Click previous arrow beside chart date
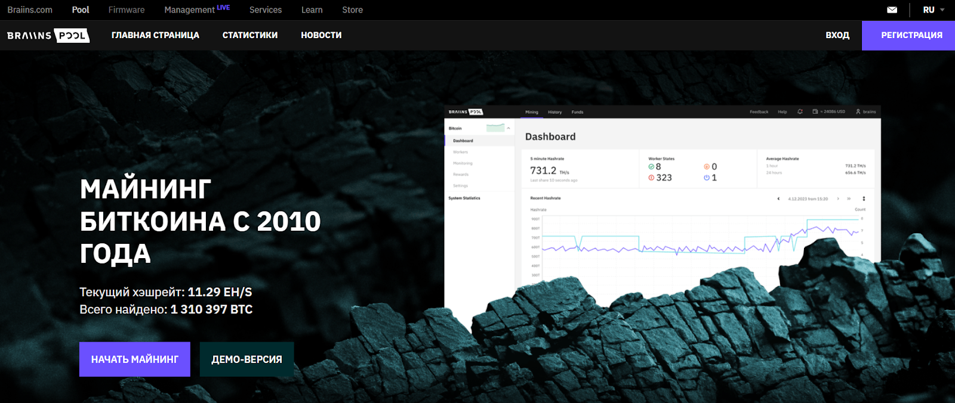Image resolution: width=955 pixels, height=403 pixels. click(778, 199)
